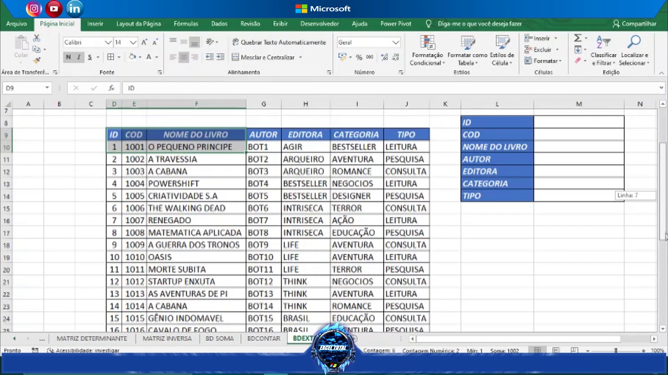Click the decrease indent icon
Screen dimensions: 668x375
[210, 57]
